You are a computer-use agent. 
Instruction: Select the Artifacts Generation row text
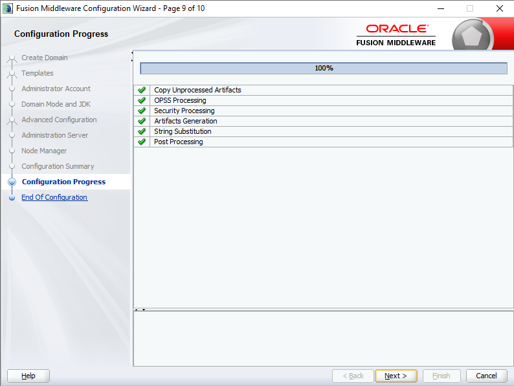pos(186,121)
